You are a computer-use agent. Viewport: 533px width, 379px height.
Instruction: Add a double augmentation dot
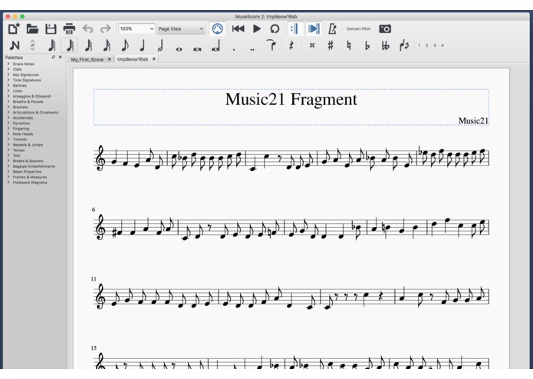pyautogui.click(x=252, y=49)
